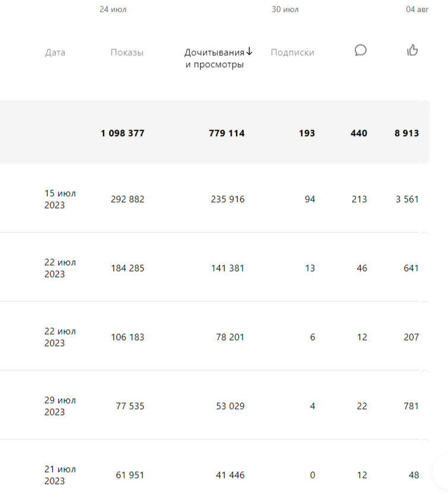Sort by likes thumbs-up icon column

412,50
